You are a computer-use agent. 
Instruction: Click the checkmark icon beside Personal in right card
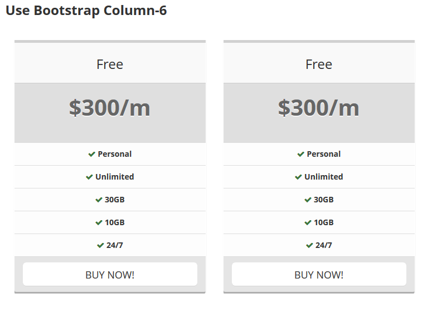coord(301,154)
